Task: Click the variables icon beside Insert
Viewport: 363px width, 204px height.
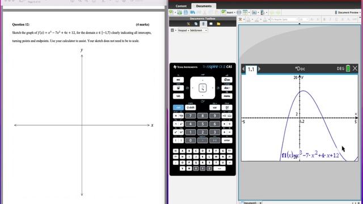Action: pos(239,12)
